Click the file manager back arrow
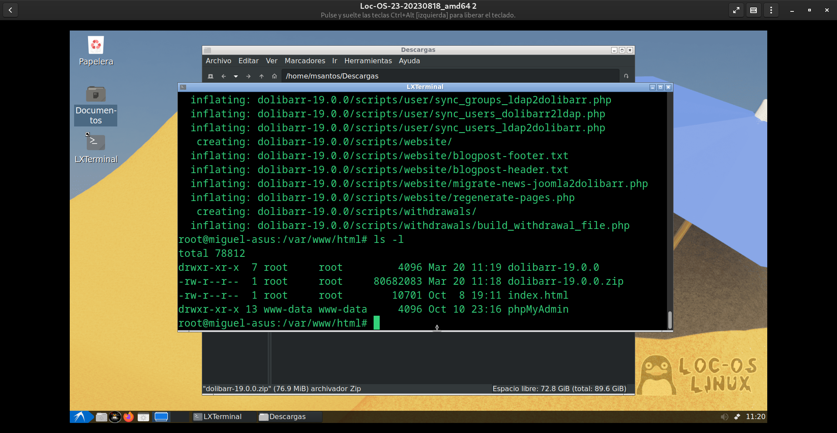This screenshot has height=433, width=837. [x=224, y=76]
